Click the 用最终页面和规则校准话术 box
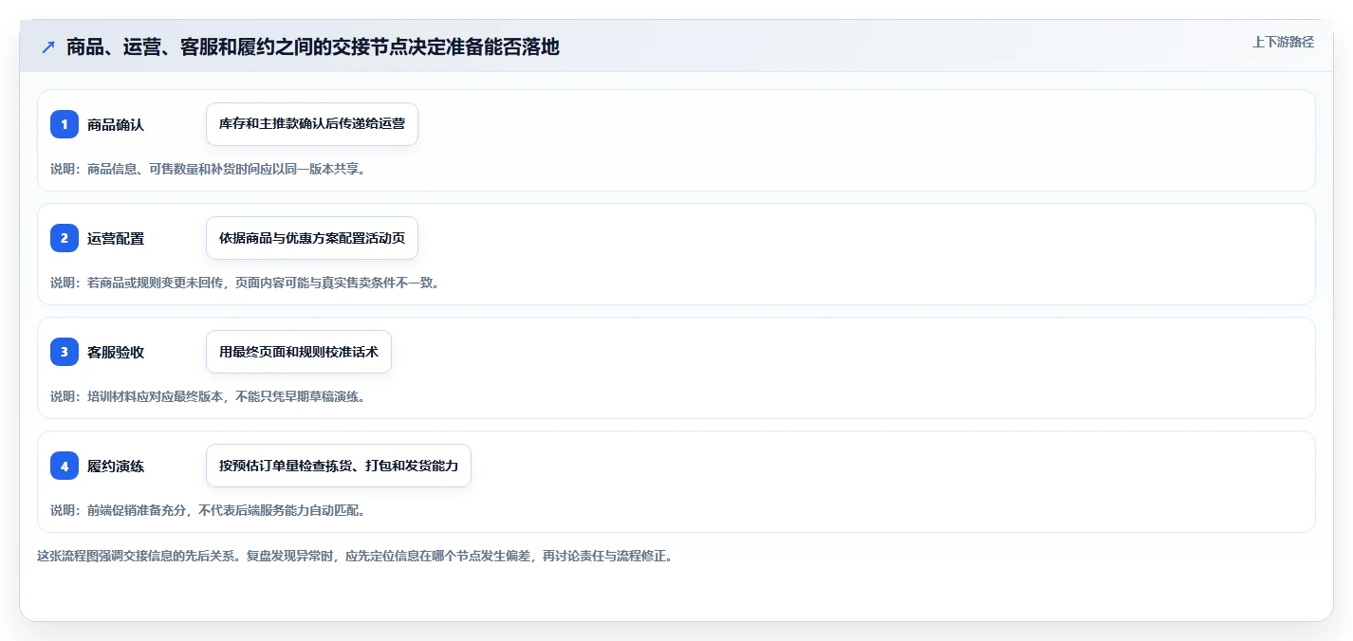 click(299, 352)
